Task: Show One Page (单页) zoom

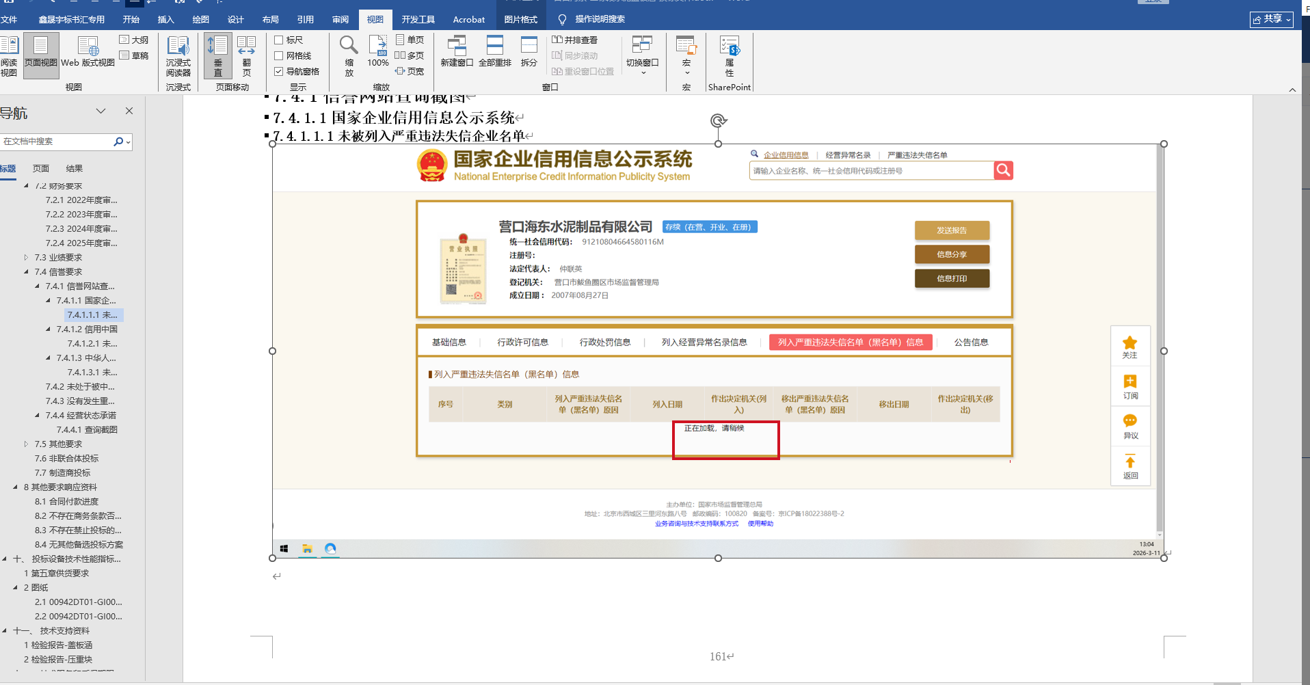Action: pos(410,40)
